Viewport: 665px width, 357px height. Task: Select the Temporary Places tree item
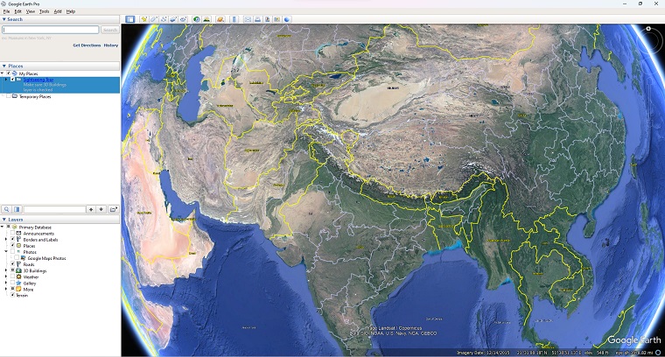coord(35,96)
